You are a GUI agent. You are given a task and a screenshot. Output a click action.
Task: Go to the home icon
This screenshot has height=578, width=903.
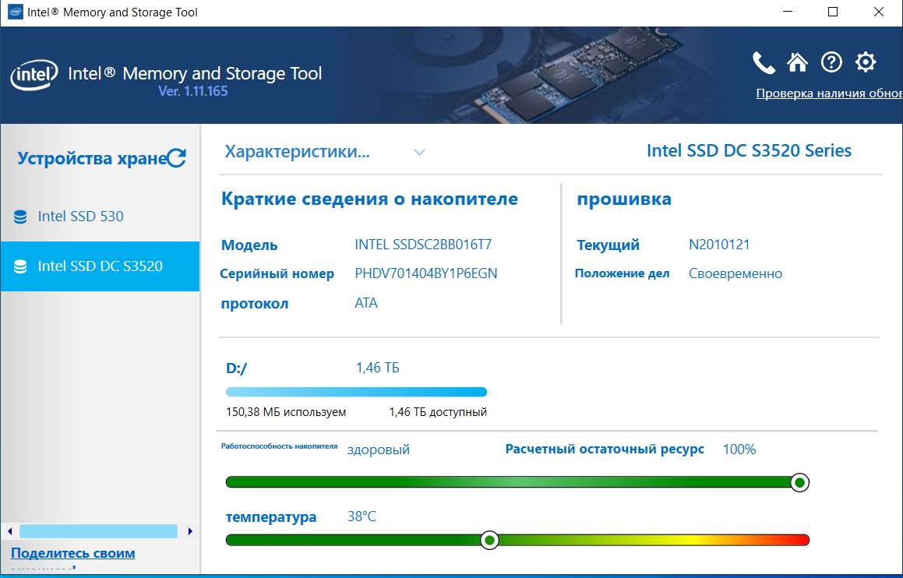[x=797, y=62]
